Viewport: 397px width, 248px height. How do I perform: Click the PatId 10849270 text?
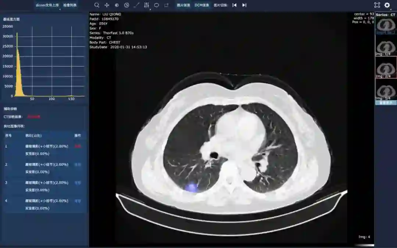click(104, 19)
